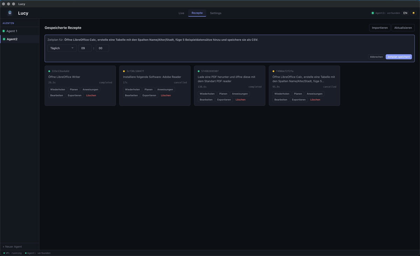
Task: Select Agent 1 in the sidebar
Action: pos(12,31)
